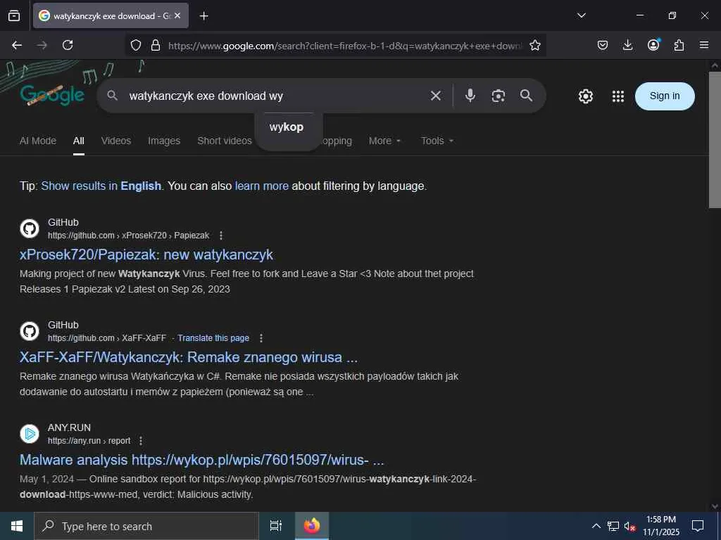This screenshot has width=721, height=540.
Task: Open the Windows Start menu
Action: tap(17, 526)
